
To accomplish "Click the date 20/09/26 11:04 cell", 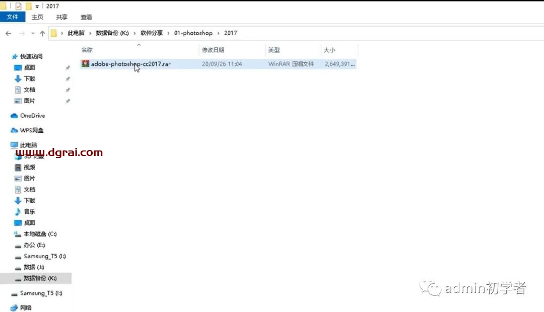I will point(222,64).
